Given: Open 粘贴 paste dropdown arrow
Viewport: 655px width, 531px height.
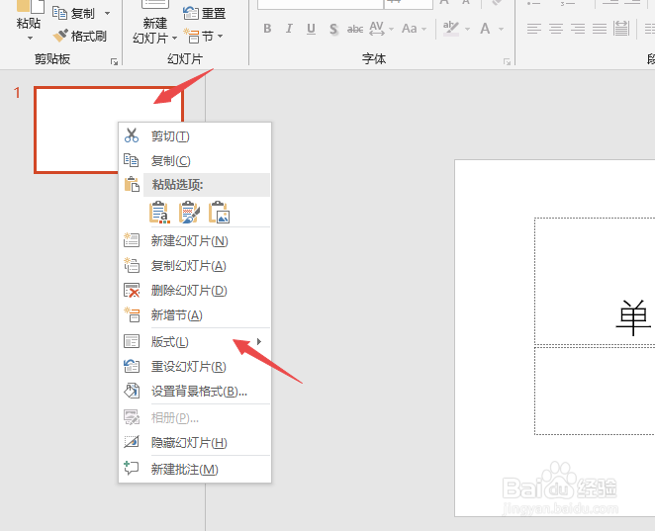Looking at the screenshot, I should (x=29, y=38).
